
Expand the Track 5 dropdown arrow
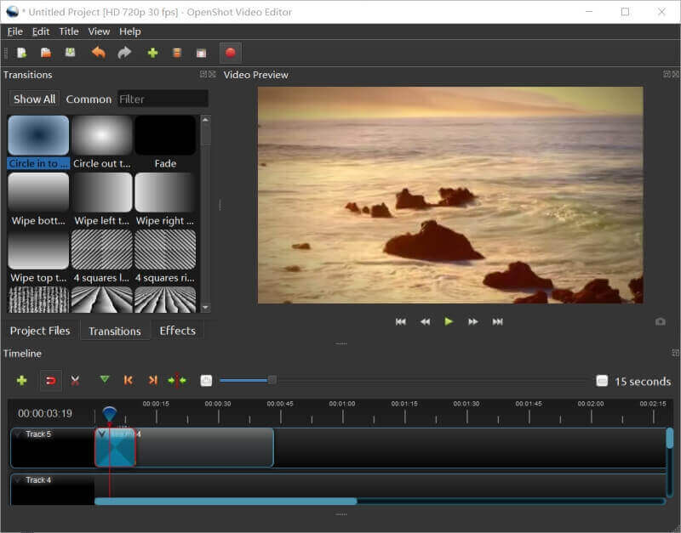tap(18, 434)
